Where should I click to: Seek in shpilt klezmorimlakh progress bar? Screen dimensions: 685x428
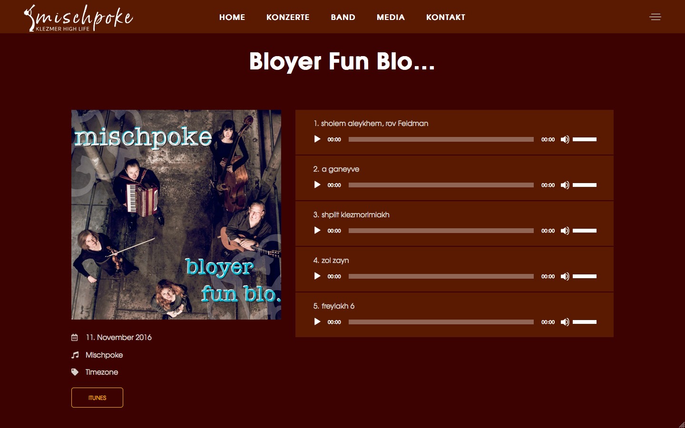click(x=441, y=231)
